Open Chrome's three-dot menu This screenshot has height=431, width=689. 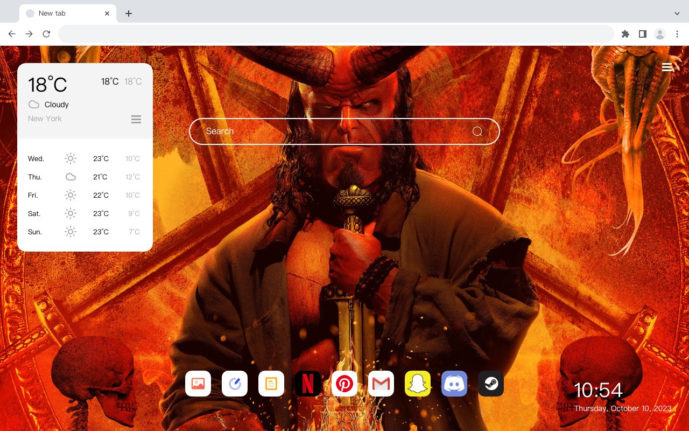pyautogui.click(x=677, y=34)
